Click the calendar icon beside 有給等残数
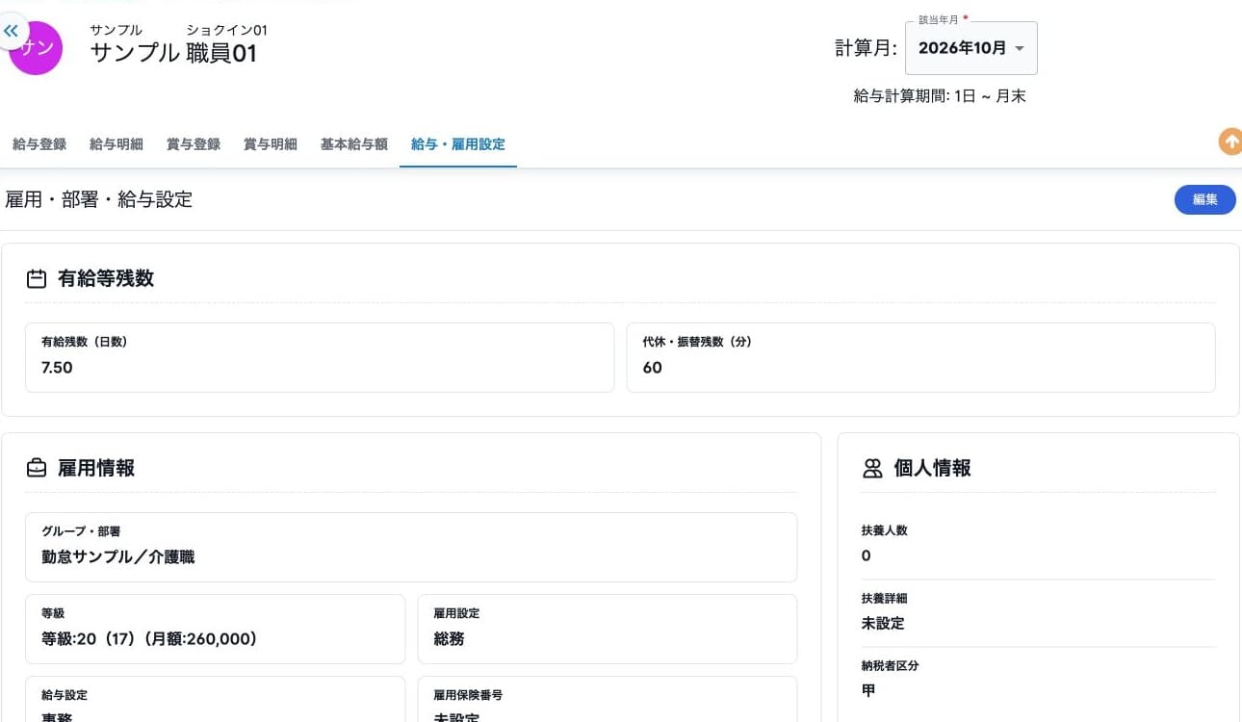The height and width of the screenshot is (722, 1242). pos(37,279)
